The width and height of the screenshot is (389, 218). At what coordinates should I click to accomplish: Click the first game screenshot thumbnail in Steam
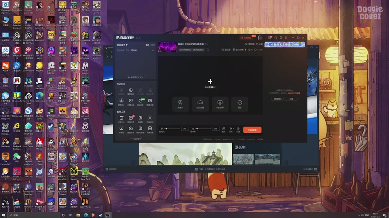tap(244, 159)
